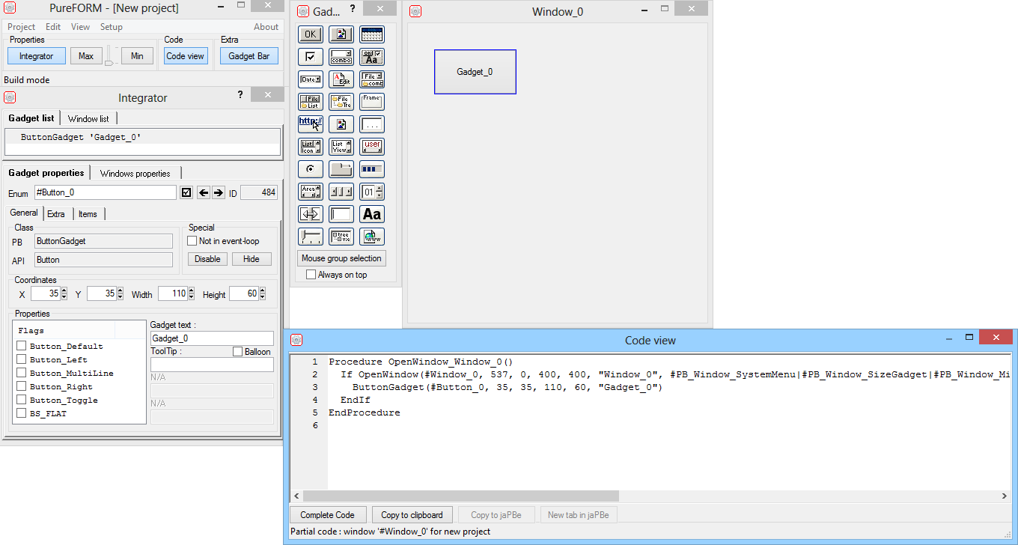The image size is (1018, 545).
Task: Choose the progress bar gadget tool
Action: click(371, 169)
